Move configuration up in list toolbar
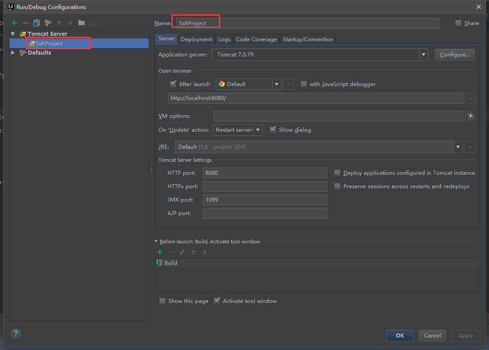The width and height of the screenshot is (489, 350). [x=59, y=23]
